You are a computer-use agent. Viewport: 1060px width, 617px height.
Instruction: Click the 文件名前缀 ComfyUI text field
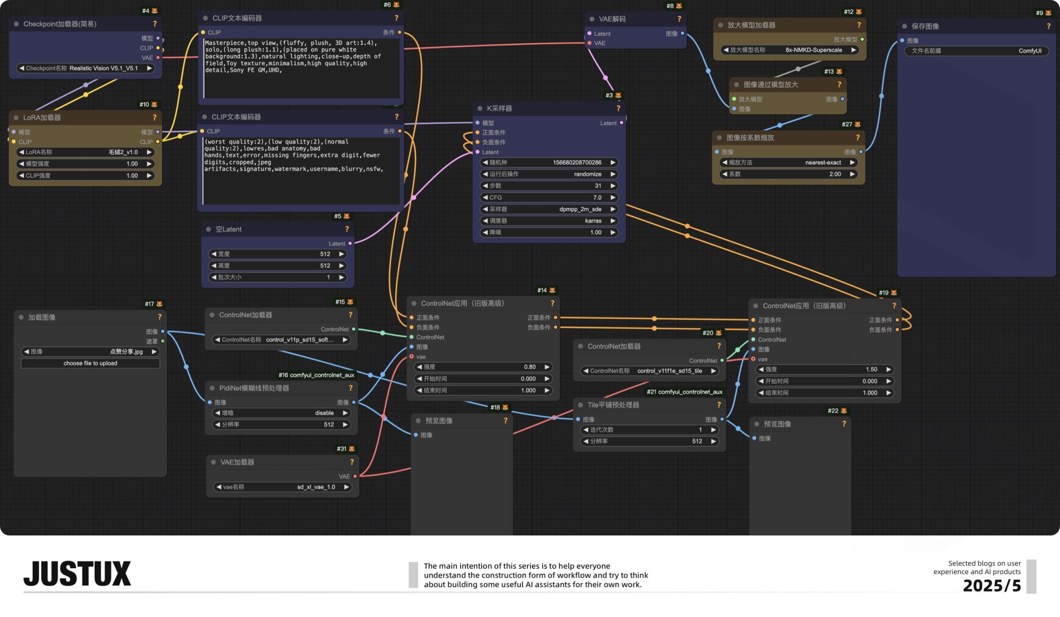976,51
